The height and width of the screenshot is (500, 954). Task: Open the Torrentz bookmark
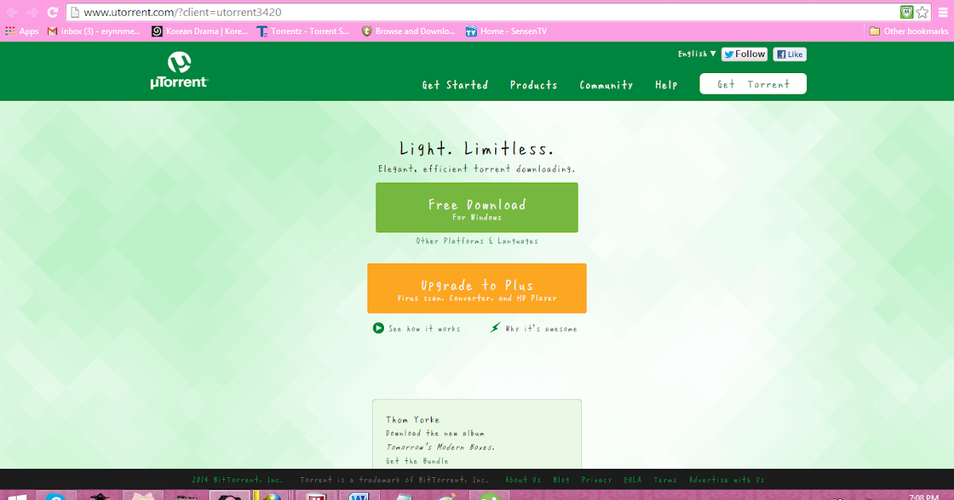coord(303,32)
